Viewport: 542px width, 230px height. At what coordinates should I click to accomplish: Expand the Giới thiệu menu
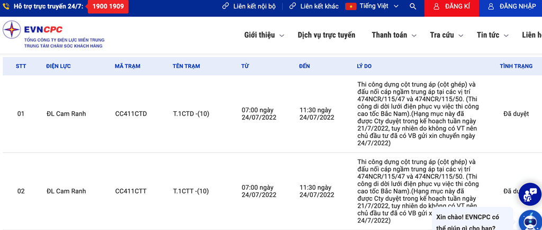coord(264,35)
